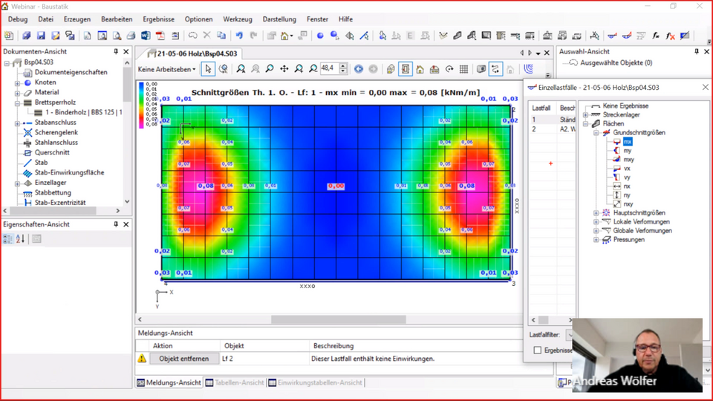Click the zoom value field showing 48,4

329,69
